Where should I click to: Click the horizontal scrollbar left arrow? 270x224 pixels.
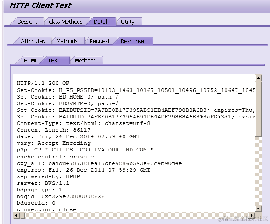16,215
